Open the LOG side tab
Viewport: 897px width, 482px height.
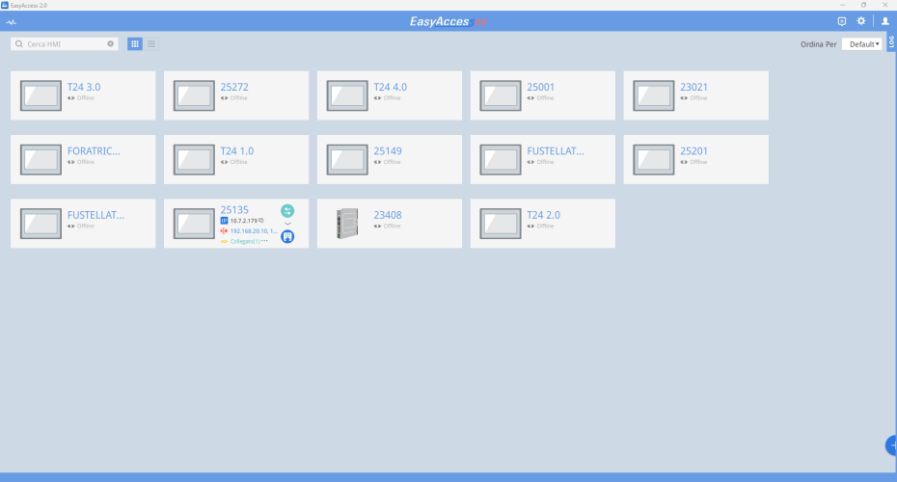(x=891, y=41)
